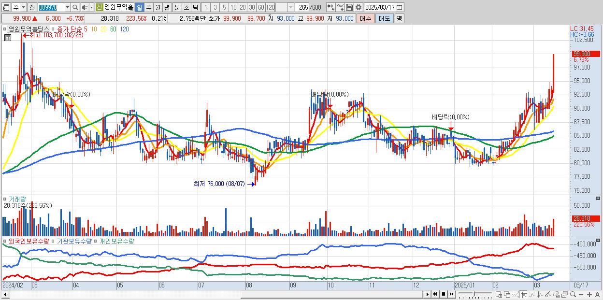Select the 5 interval toggle button
The height and width of the screenshot is (300, 603).
tap(224, 7)
